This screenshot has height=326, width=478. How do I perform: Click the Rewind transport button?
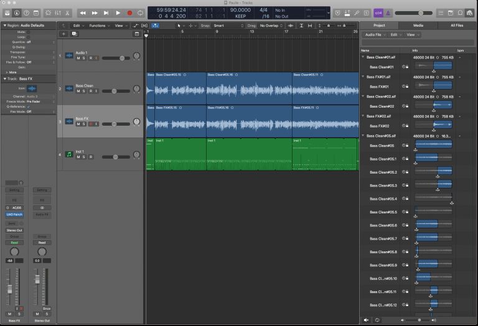coord(83,13)
